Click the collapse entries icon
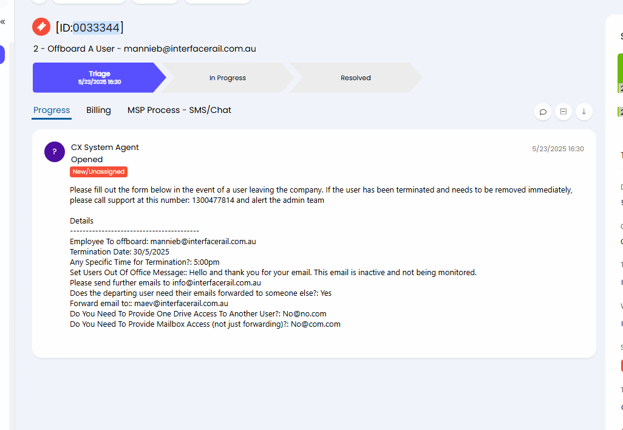 point(563,112)
